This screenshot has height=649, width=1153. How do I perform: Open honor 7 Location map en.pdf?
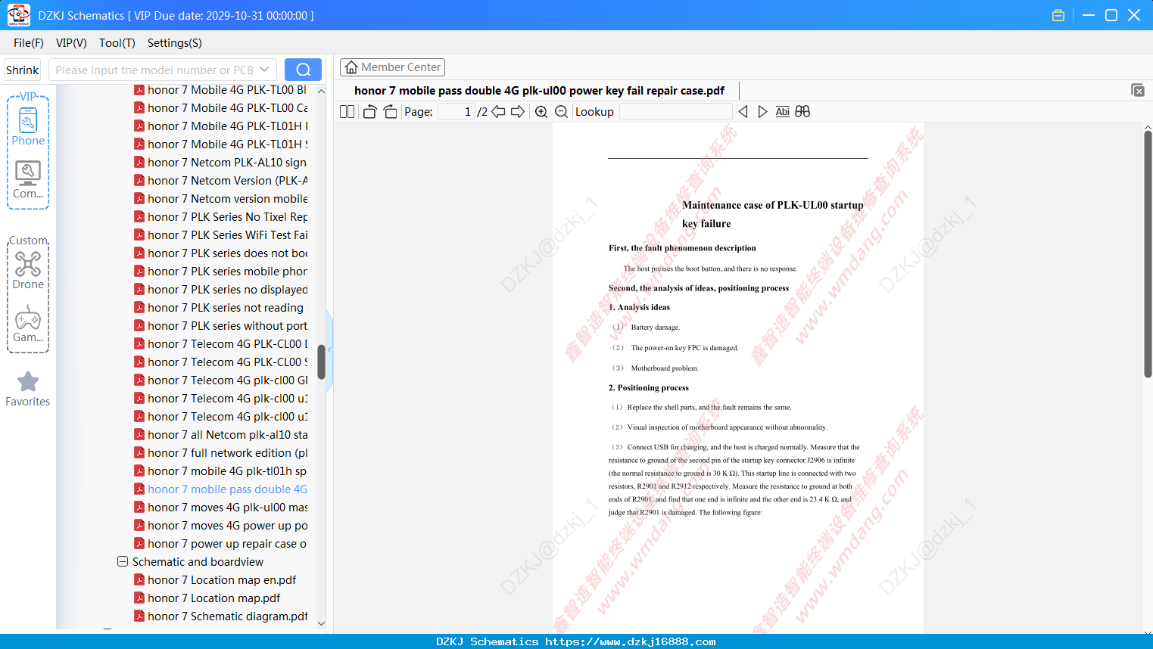(222, 580)
